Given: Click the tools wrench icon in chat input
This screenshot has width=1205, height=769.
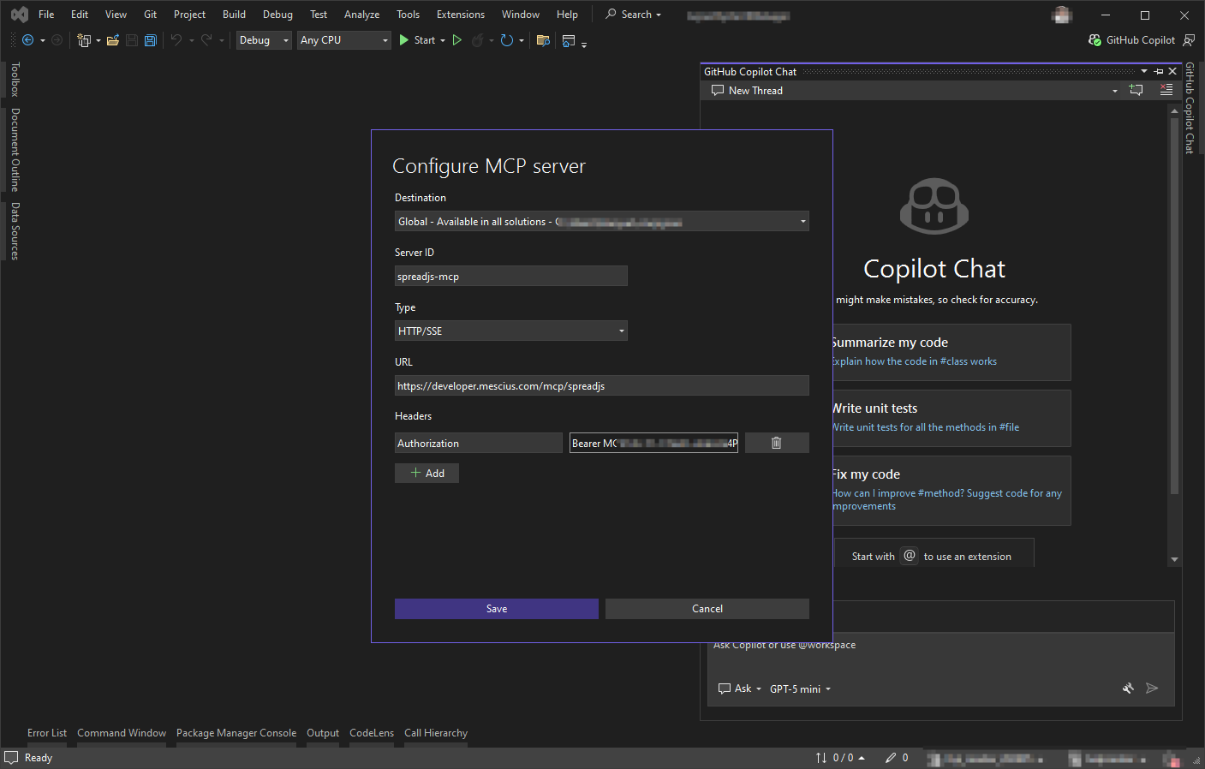Looking at the screenshot, I should pyautogui.click(x=1128, y=689).
